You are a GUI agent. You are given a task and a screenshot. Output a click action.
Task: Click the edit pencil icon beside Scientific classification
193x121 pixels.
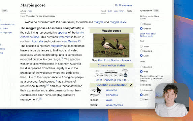[131, 85]
